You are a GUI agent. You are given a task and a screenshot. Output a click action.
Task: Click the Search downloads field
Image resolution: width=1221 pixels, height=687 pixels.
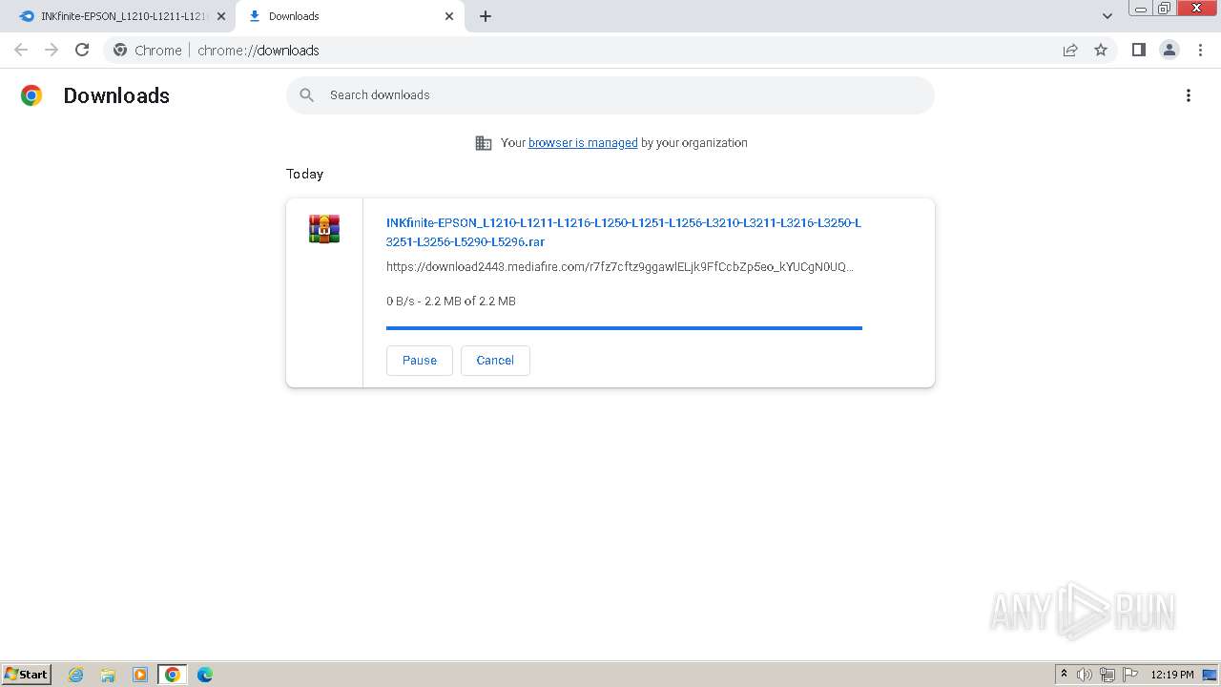tap(610, 95)
